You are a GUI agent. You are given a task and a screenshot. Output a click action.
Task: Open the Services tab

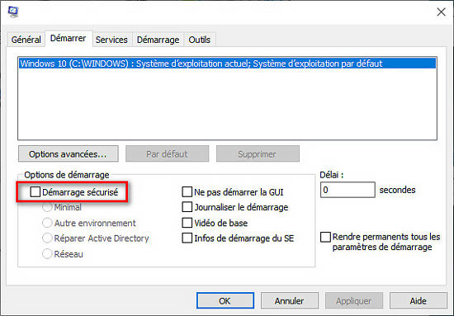pos(111,40)
